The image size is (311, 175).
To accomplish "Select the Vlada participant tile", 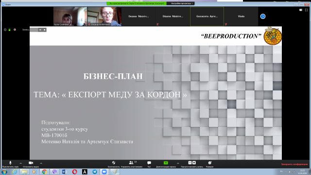I will coord(241,17).
